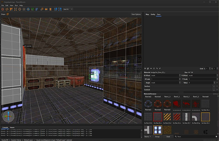Show the Console tab
219x141 pixels.
tap(5, 127)
